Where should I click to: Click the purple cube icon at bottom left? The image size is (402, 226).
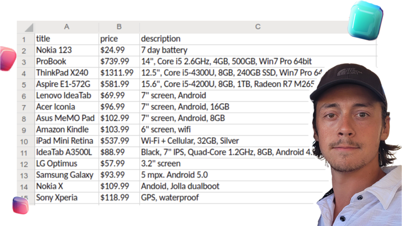(21, 204)
